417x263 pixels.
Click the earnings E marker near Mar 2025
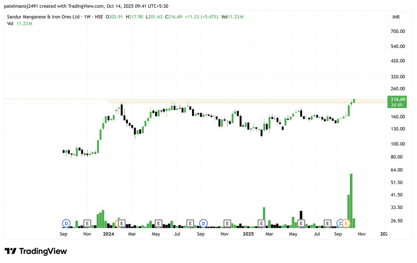point(261,223)
